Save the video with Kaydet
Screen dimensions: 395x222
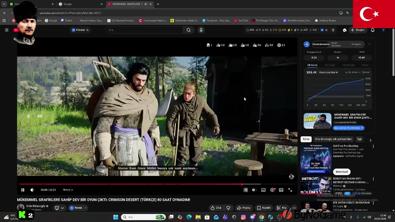pyautogui.click(x=264, y=208)
